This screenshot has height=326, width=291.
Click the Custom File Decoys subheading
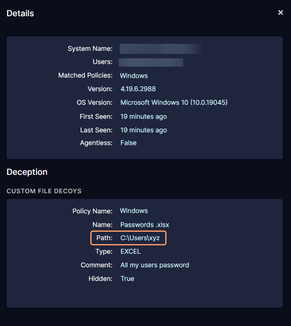point(44,191)
